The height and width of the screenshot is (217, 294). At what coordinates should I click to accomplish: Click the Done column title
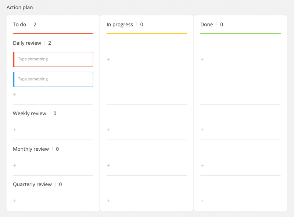(x=207, y=25)
